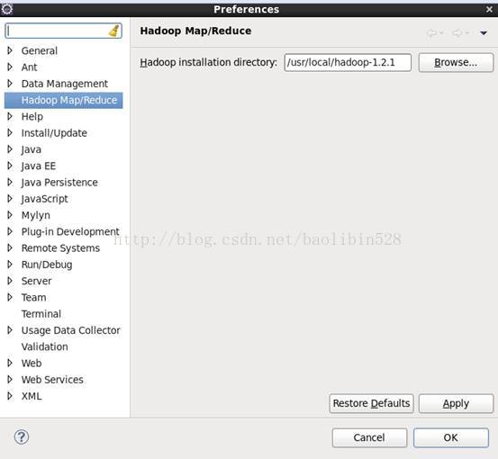The width and height of the screenshot is (498, 459).
Task: Expand the JavaScript category
Action: point(10,199)
